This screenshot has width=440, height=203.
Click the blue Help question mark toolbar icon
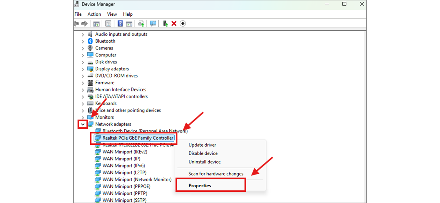coord(120,24)
